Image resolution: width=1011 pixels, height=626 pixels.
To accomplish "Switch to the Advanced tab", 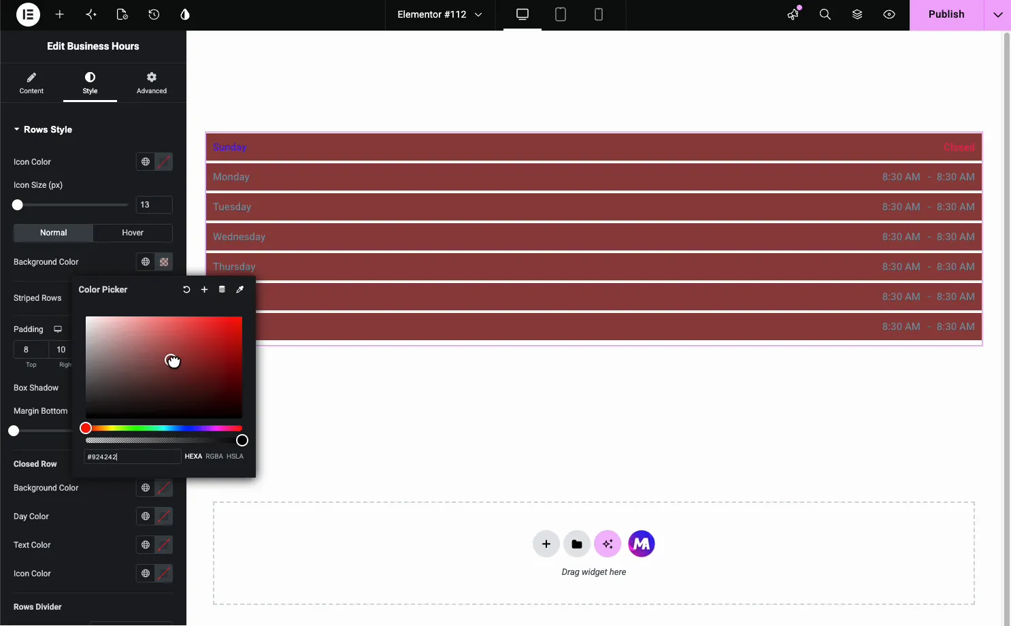I will 151,83.
